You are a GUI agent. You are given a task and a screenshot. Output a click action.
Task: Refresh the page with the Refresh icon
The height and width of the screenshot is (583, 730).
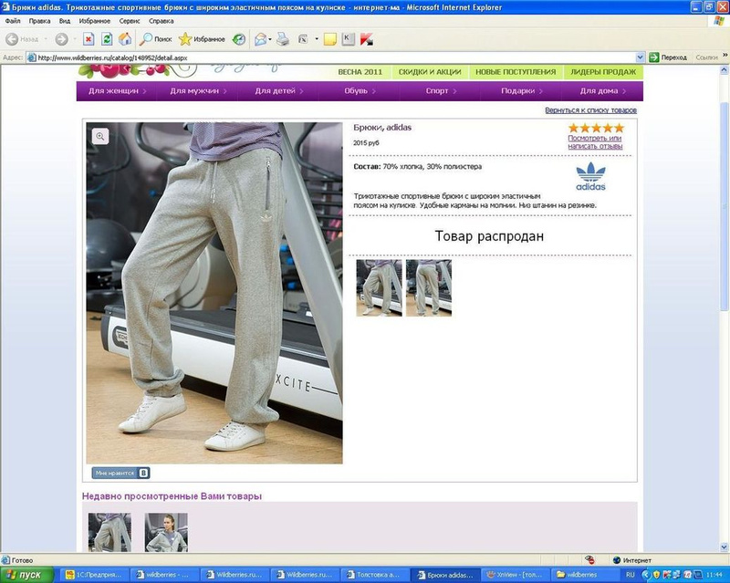(107, 39)
